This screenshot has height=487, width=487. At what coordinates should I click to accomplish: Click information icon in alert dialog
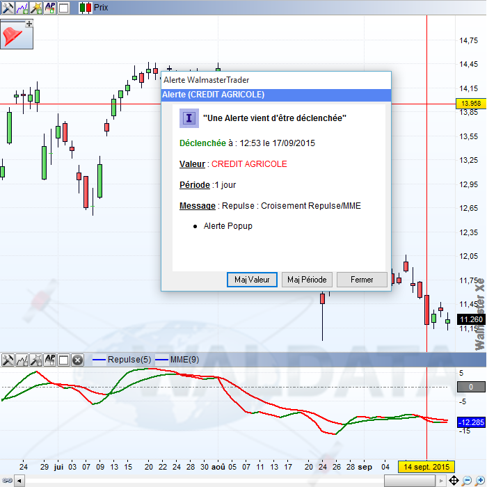click(189, 118)
